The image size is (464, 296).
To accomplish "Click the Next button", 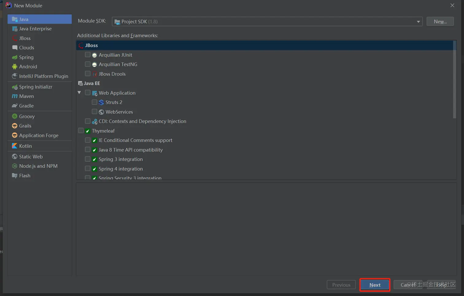I will pos(375,285).
